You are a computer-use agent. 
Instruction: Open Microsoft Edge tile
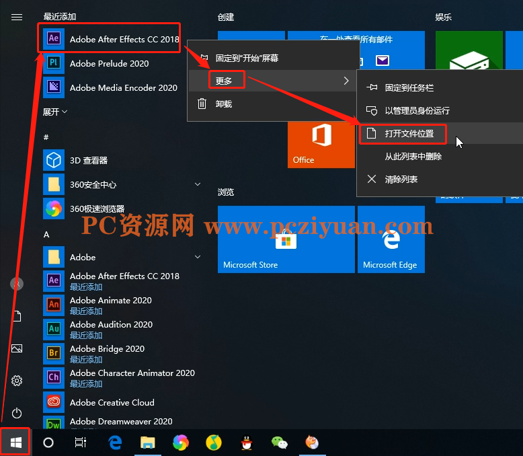[x=391, y=239]
